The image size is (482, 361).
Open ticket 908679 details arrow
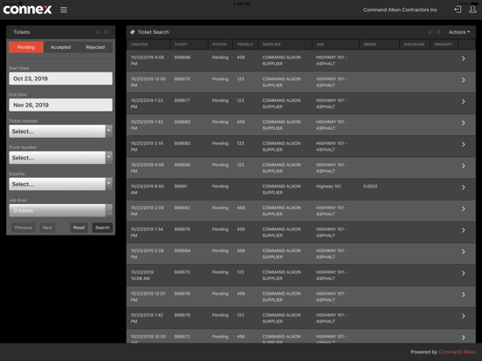[x=464, y=317]
